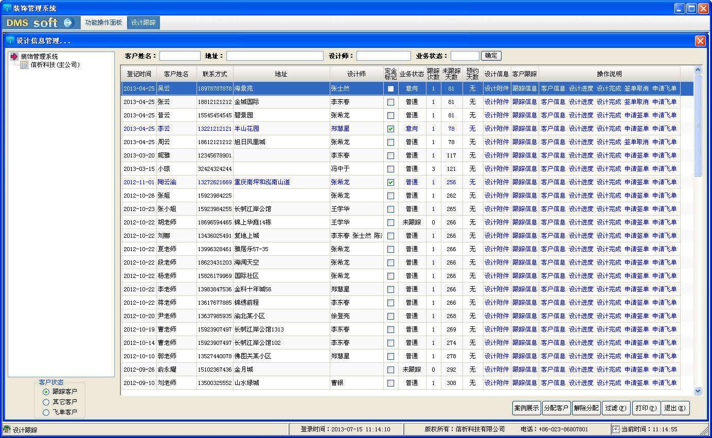
Task: Click the DMS soft arrow icon
Action: click(68, 23)
